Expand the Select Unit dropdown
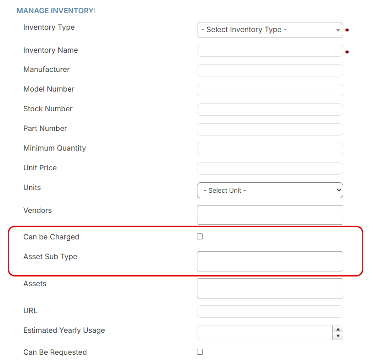The width and height of the screenshot is (382, 363). [270, 190]
